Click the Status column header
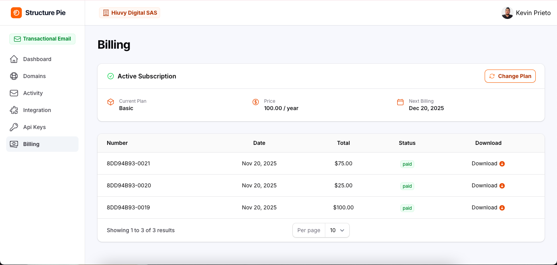The image size is (557, 265). (407, 143)
